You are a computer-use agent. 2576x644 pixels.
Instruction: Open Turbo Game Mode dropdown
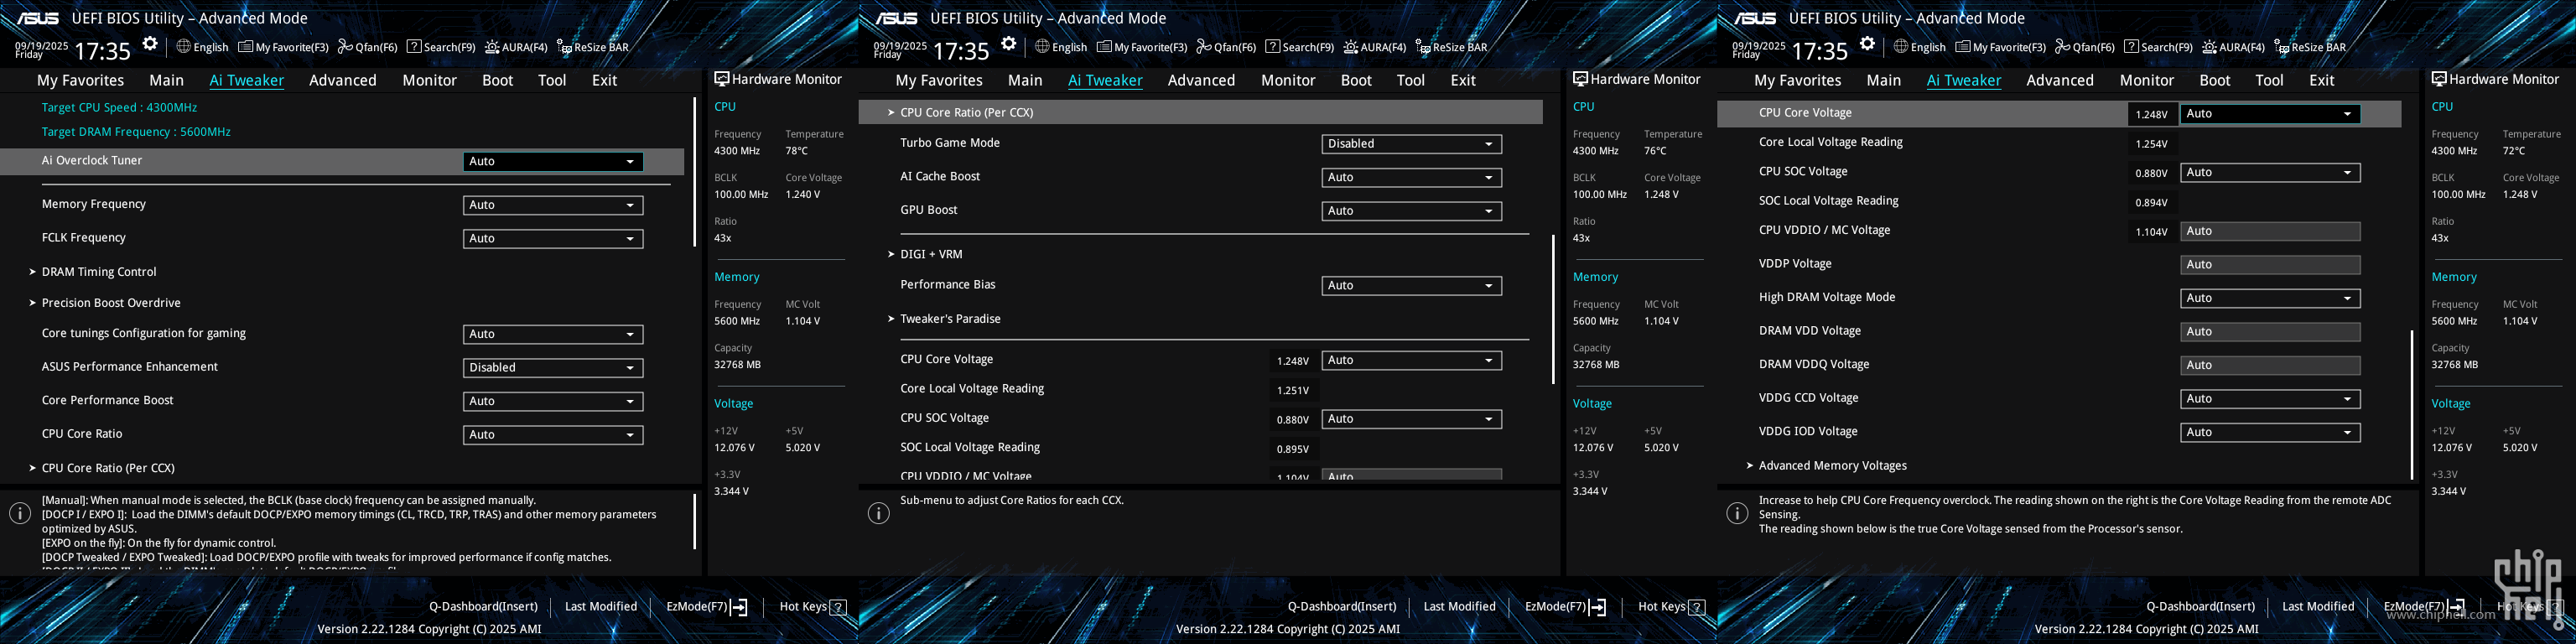(x=1411, y=144)
